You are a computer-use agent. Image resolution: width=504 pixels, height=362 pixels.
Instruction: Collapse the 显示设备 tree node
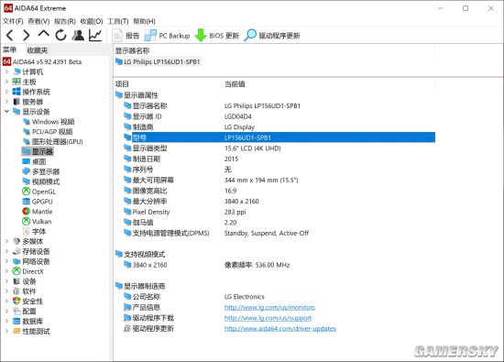pyautogui.click(x=6, y=112)
